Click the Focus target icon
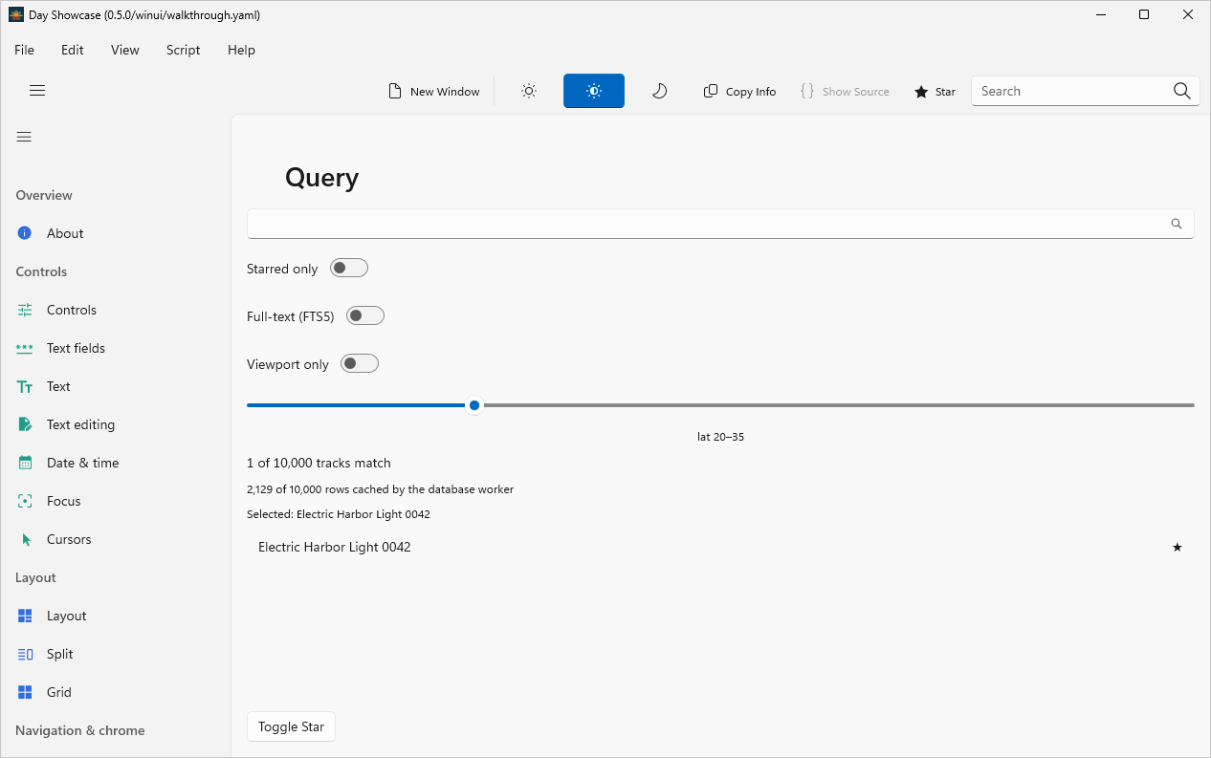The image size is (1211, 758). pyautogui.click(x=25, y=501)
